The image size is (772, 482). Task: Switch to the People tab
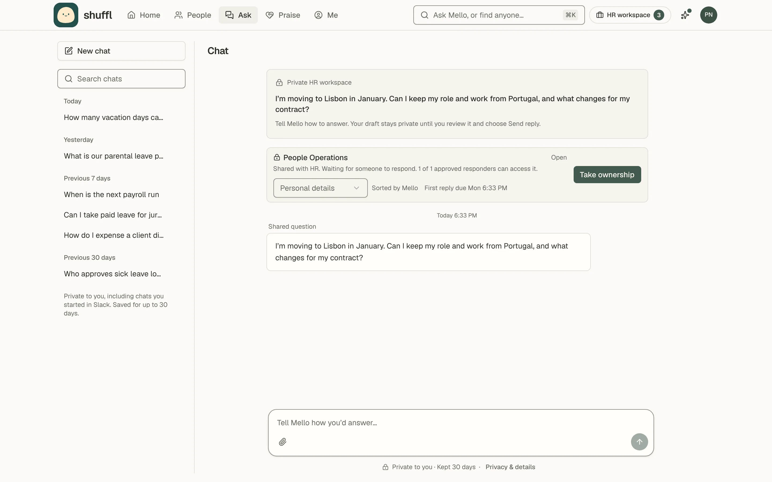coord(193,15)
